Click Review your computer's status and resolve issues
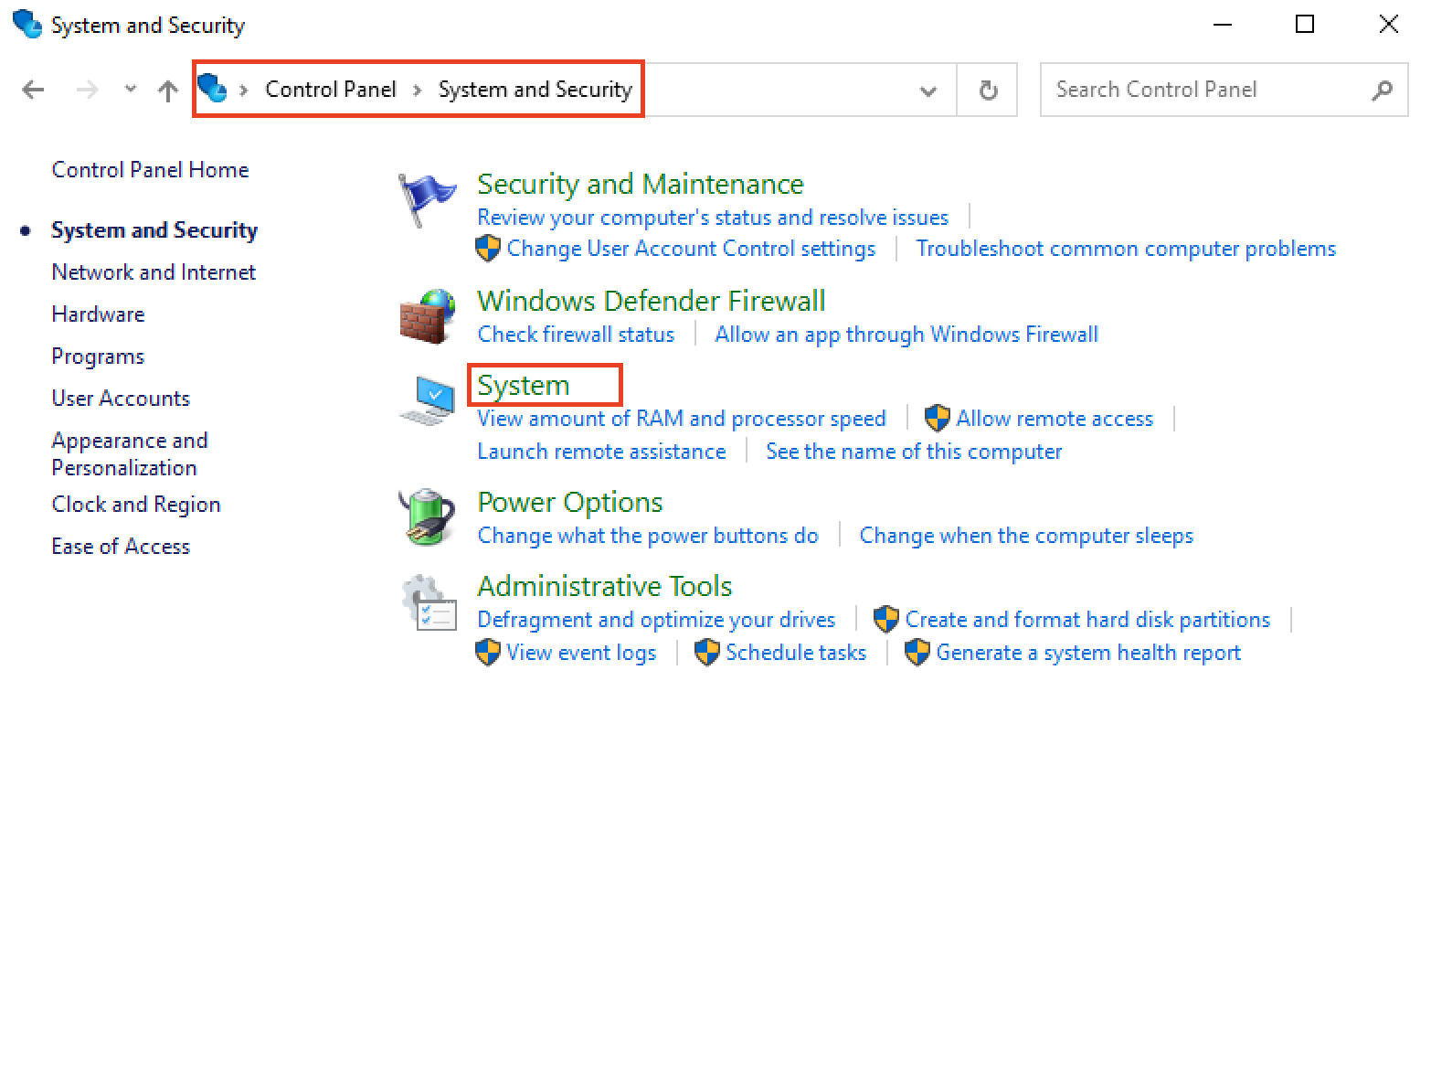1431x1075 pixels. [x=713, y=218]
